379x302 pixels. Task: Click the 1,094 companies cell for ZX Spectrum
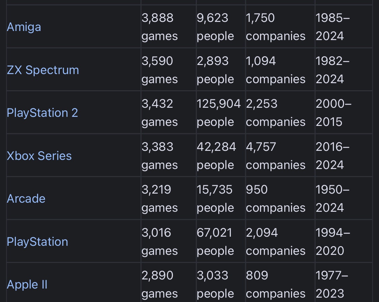click(280, 70)
